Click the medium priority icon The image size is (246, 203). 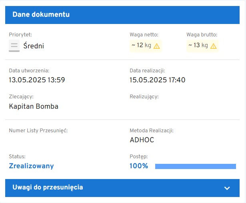coord(14,46)
